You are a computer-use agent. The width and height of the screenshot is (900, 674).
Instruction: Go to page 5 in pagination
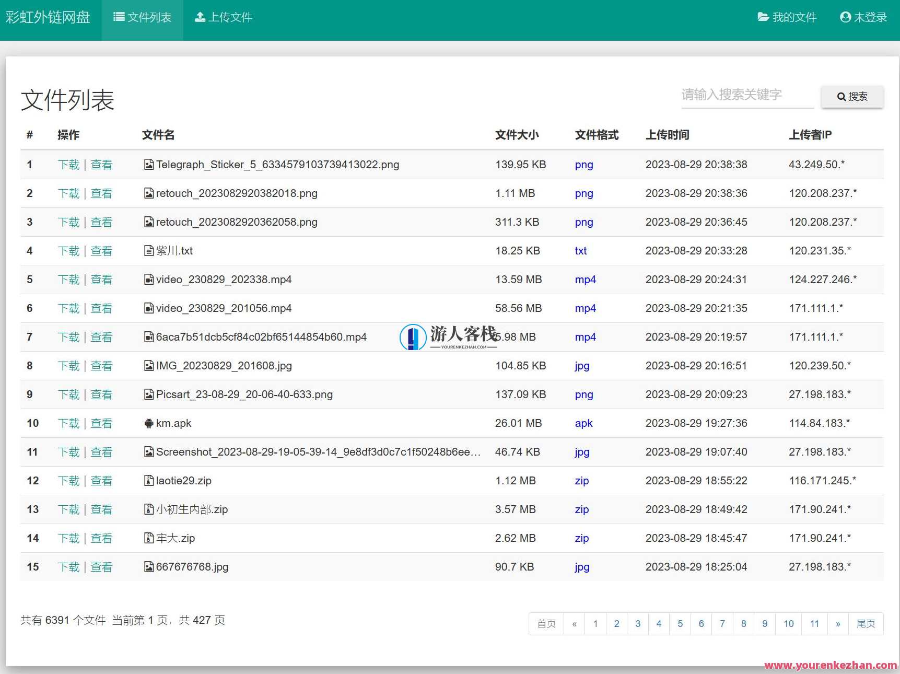(680, 624)
